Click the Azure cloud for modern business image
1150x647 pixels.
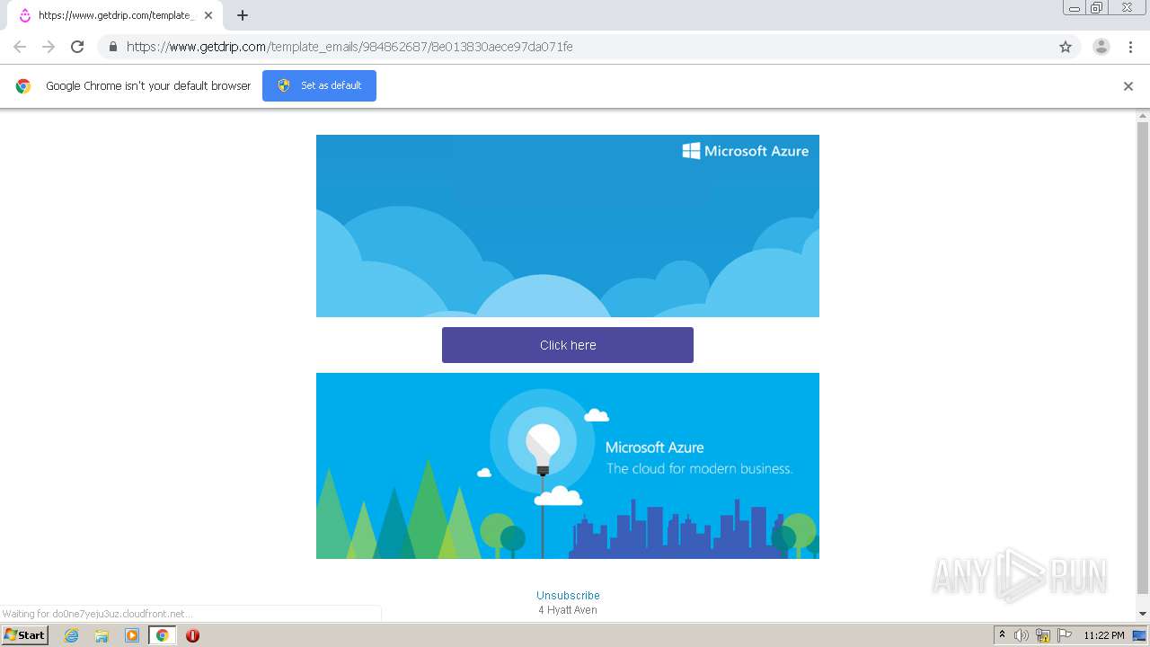tap(568, 465)
